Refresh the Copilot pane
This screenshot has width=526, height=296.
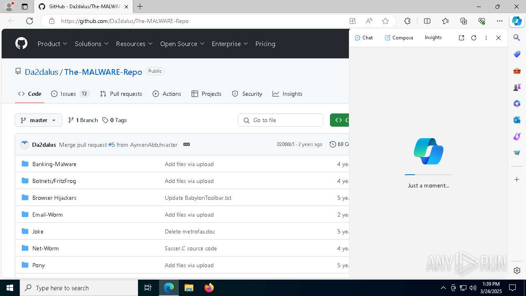coord(474,38)
